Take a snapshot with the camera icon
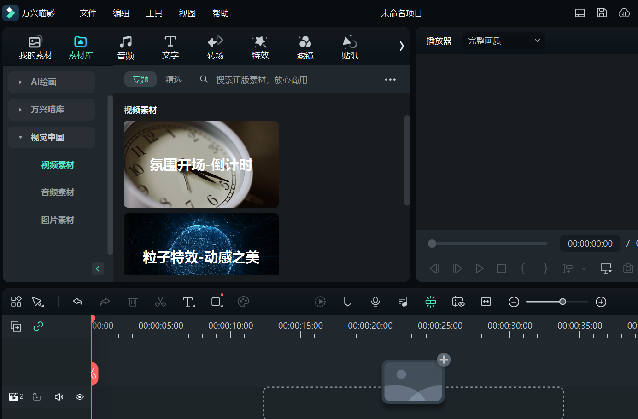638x419 pixels. coord(628,268)
